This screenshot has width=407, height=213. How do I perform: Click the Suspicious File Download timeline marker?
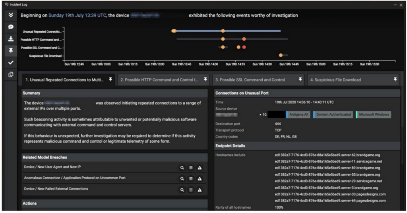point(281,55)
